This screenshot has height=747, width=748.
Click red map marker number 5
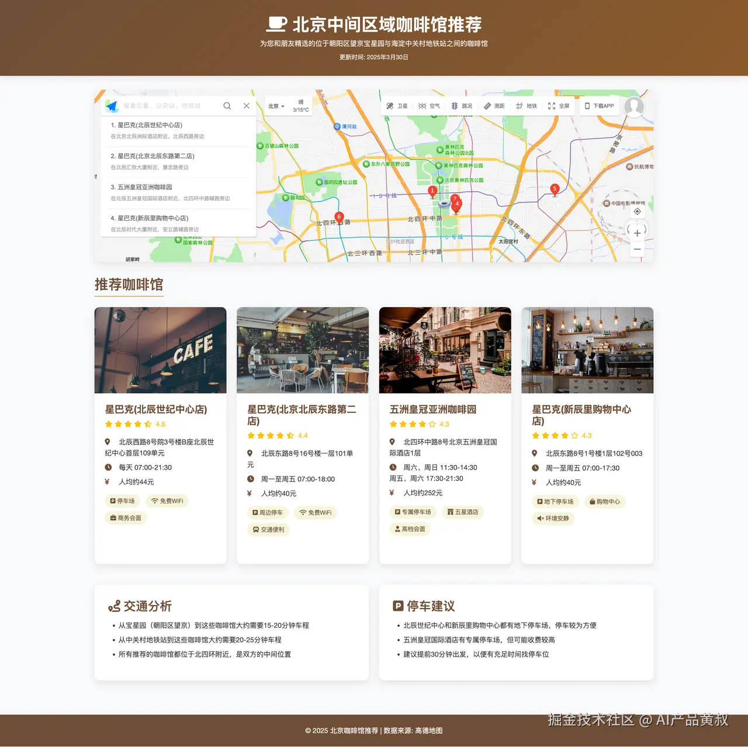pos(555,189)
